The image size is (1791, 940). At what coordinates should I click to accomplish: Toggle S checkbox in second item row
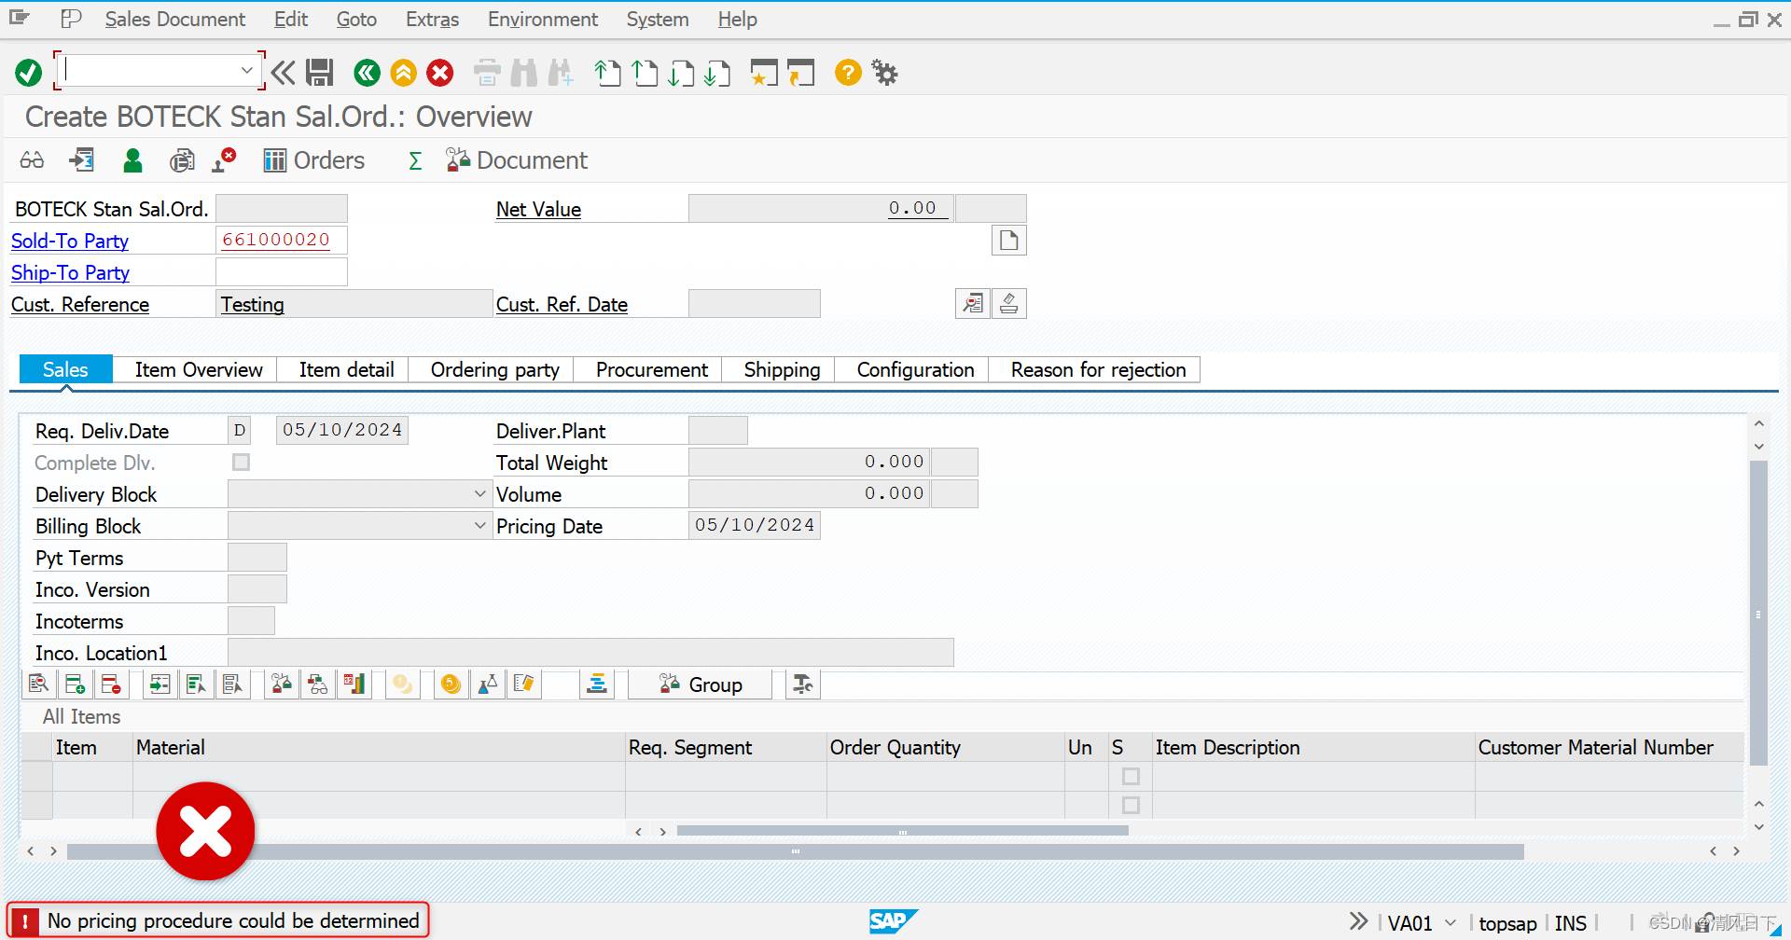pyautogui.click(x=1131, y=805)
